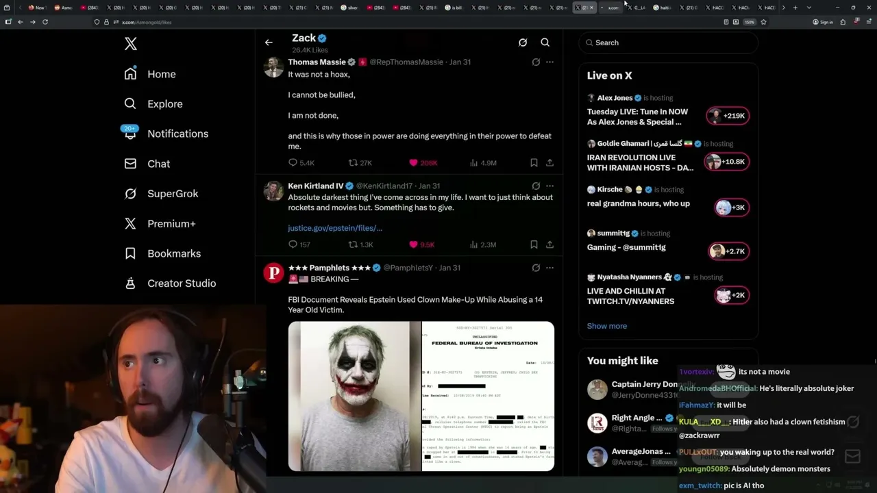Open the Pamphlets profile avatar
This screenshot has height=493, width=877.
(273, 274)
